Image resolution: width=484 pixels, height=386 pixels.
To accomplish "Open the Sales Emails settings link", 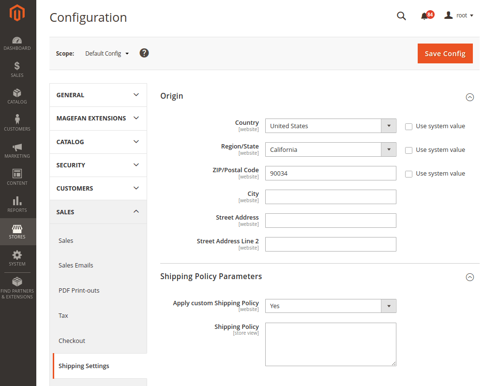I will tap(76, 266).
